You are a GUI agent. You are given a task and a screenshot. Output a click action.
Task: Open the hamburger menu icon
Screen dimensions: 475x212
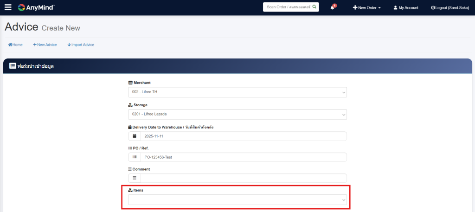[x=8, y=7]
